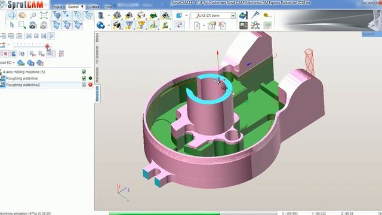Click the green toolpath visibility icon
The width and height of the screenshot is (382, 215).
click(x=153, y=25)
